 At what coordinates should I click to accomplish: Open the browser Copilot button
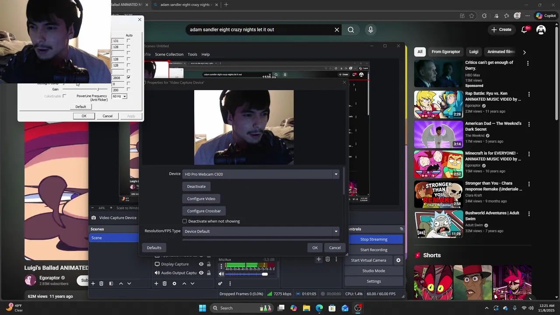click(546, 16)
